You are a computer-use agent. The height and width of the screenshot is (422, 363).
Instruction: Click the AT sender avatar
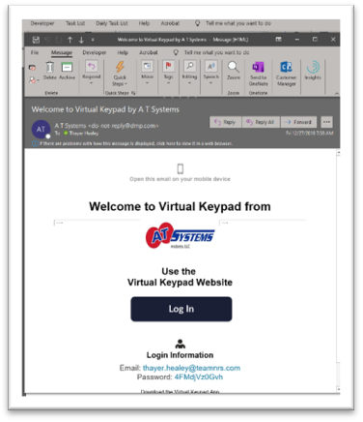pyautogui.click(x=41, y=129)
